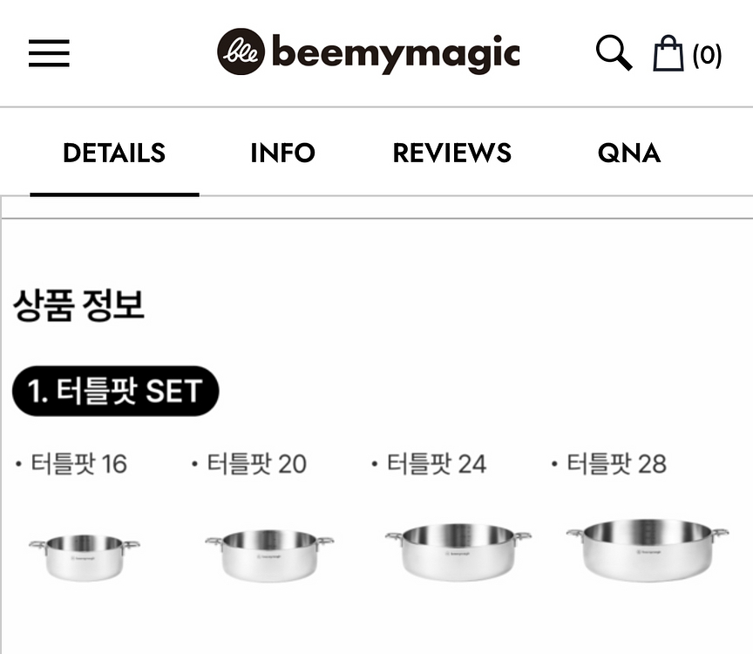Switch to the DETAILS tab
The width and height of the screenshot is (753, 654).
(114, 153)
